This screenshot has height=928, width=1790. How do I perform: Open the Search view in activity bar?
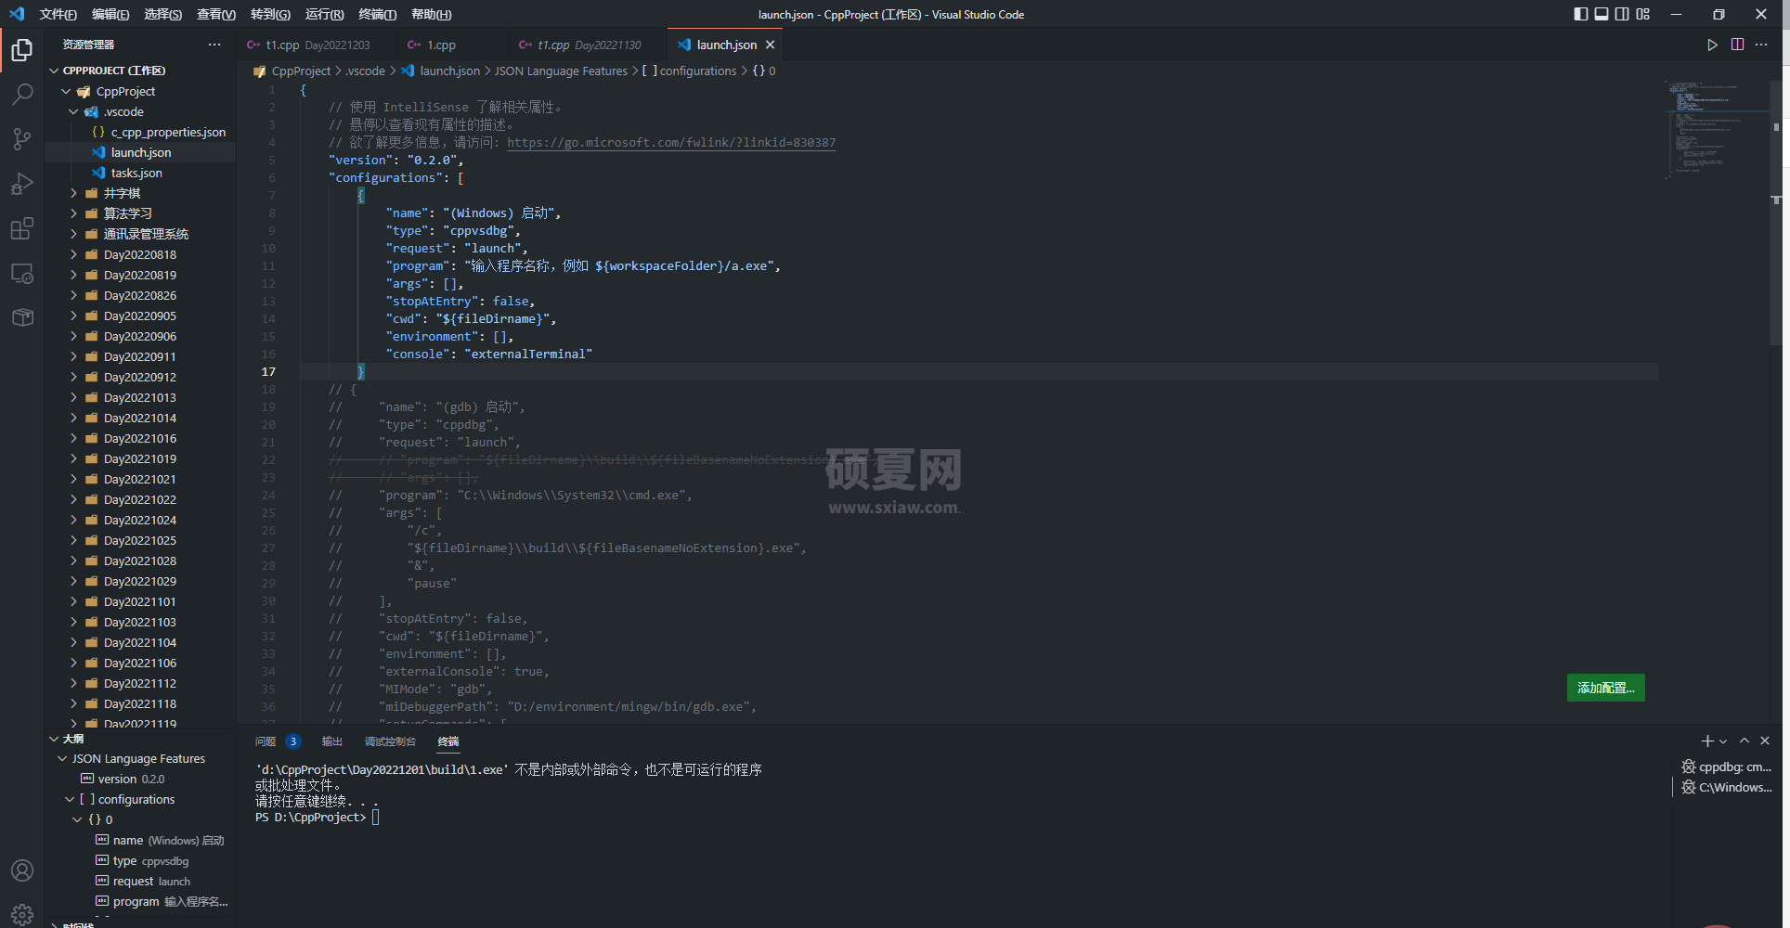pos(22,94)
